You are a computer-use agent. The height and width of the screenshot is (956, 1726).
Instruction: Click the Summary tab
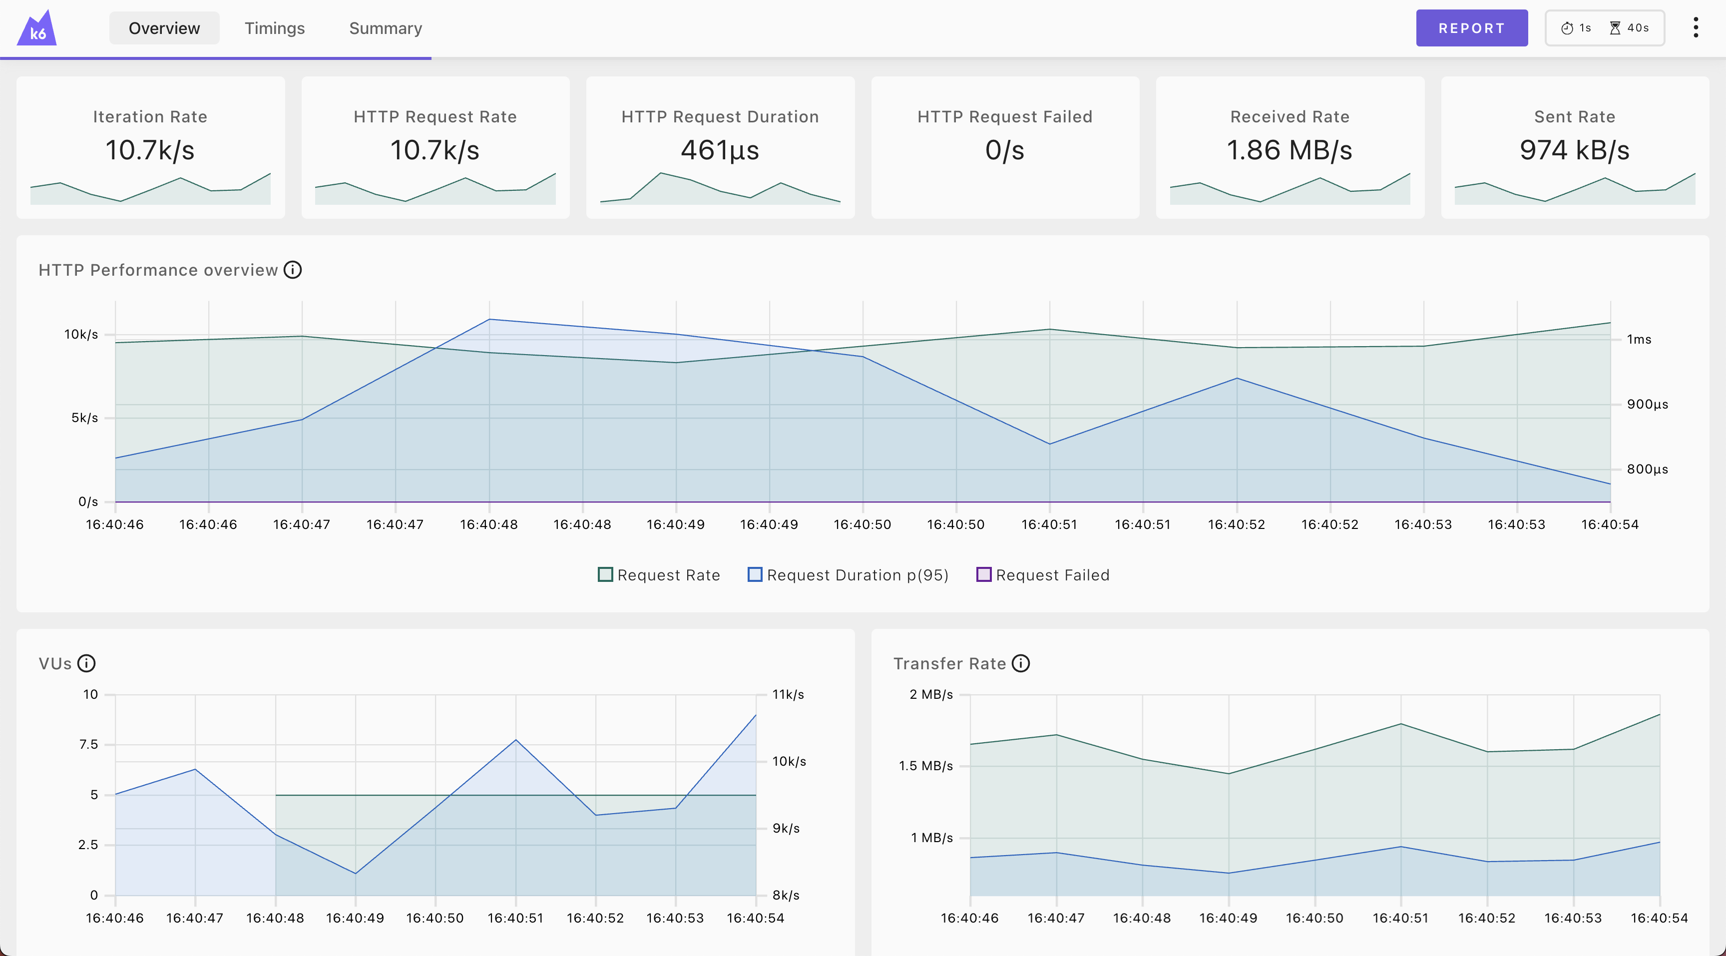click(385, 26)
